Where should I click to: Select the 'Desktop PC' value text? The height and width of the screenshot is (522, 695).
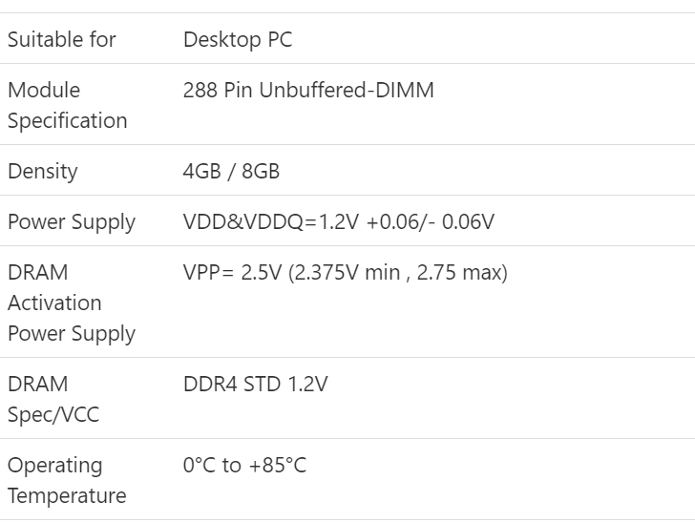coord(238,39)
